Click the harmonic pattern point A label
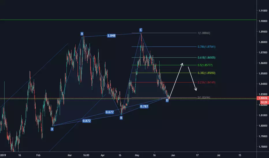Image resolution: width=269 pixels, height=158 pixels. click(82, 34)
